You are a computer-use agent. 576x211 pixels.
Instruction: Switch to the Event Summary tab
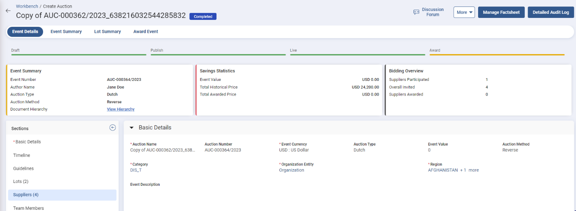pos(66,32)
